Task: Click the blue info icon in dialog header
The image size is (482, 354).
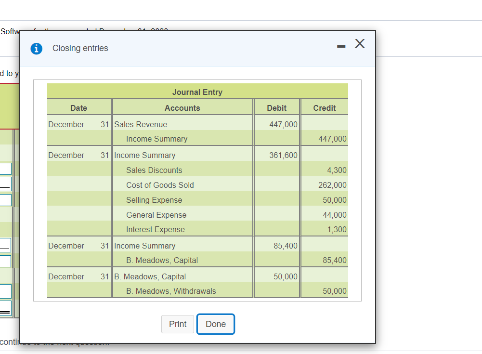Action: [36, 48]
